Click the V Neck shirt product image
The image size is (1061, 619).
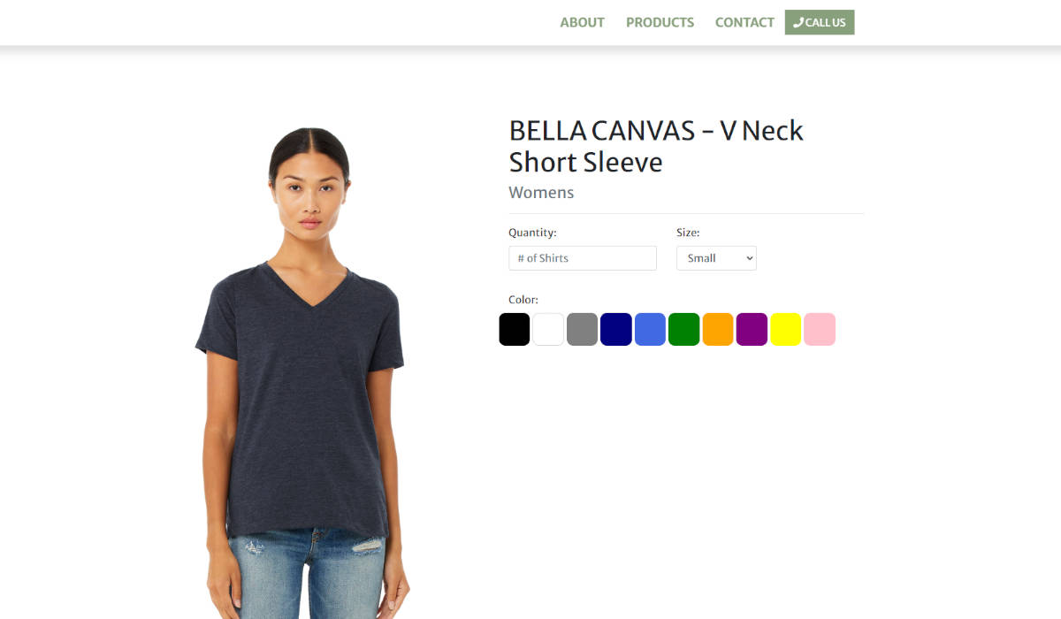point(302,371)
